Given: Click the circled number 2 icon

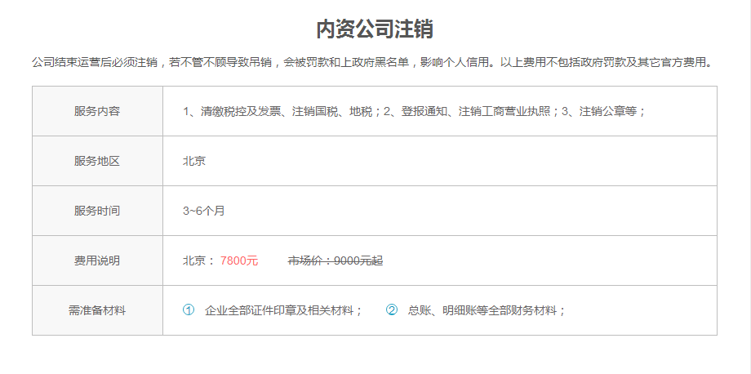Looking at the screenshot, I should click(x=392, y=310).
